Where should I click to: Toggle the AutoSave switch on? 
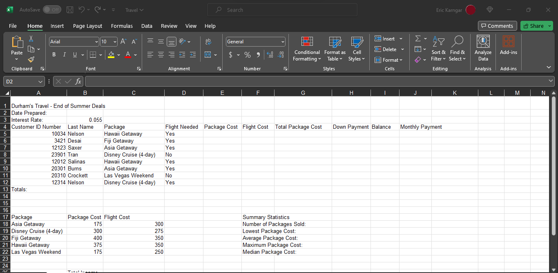(x=52, y=9)
